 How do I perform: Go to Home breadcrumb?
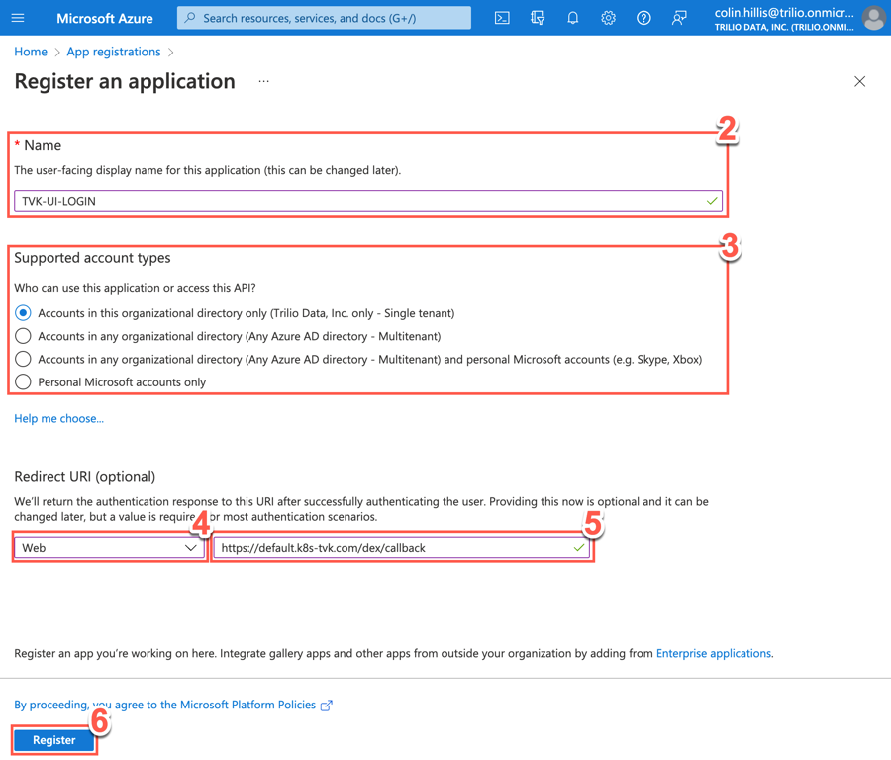tap(31, 52)
